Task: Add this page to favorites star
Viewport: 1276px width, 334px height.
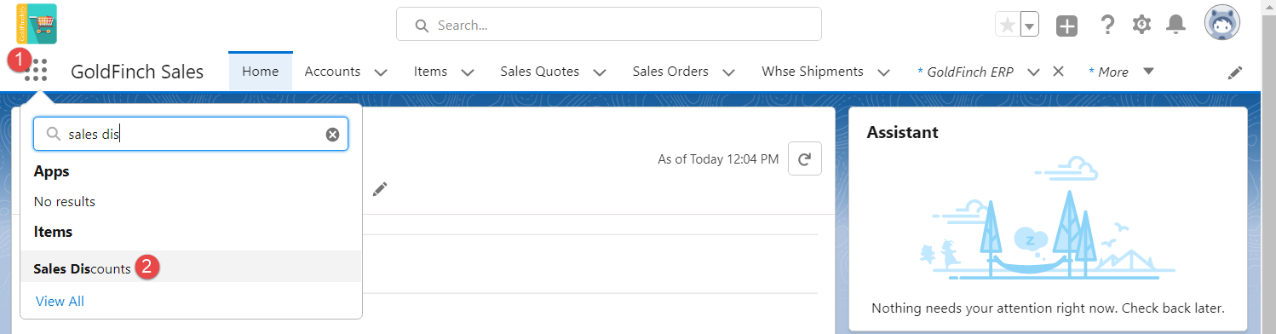Action: click(x=1007, y=26)
